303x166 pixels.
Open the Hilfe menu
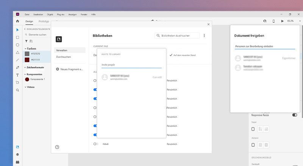point(93,14)
